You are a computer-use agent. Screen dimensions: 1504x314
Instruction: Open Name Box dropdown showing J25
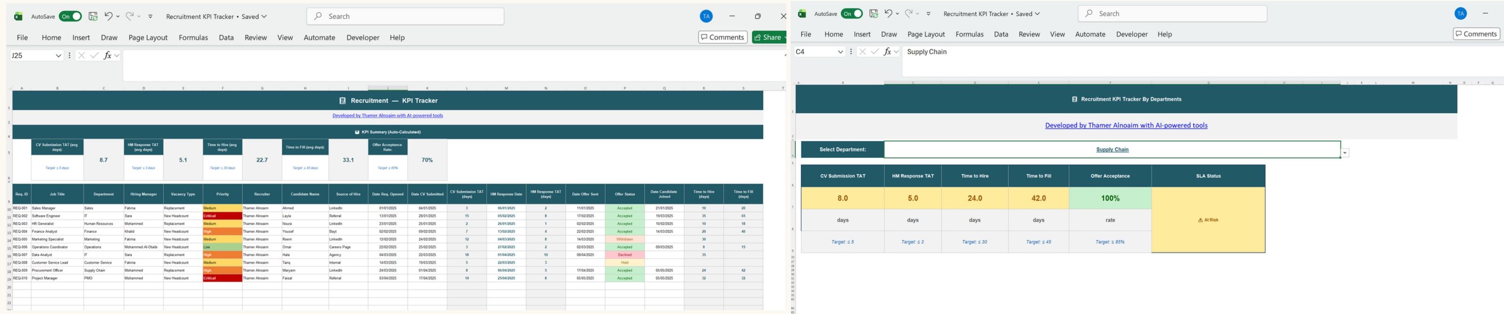pos(58,56)
